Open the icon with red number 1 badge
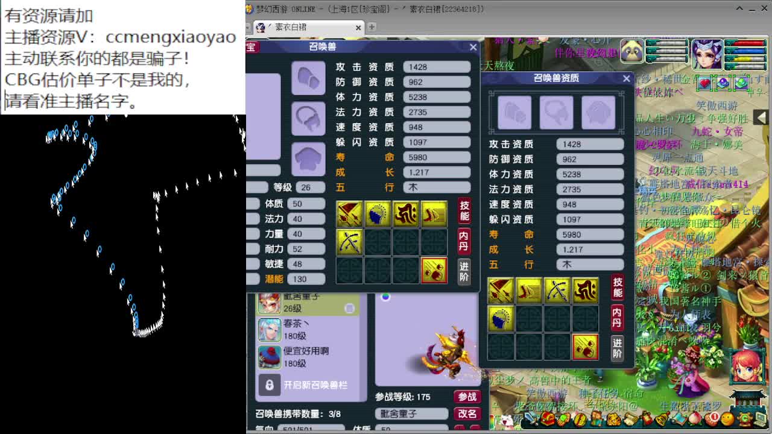This screenshot has height=434, width=772. 712,418
